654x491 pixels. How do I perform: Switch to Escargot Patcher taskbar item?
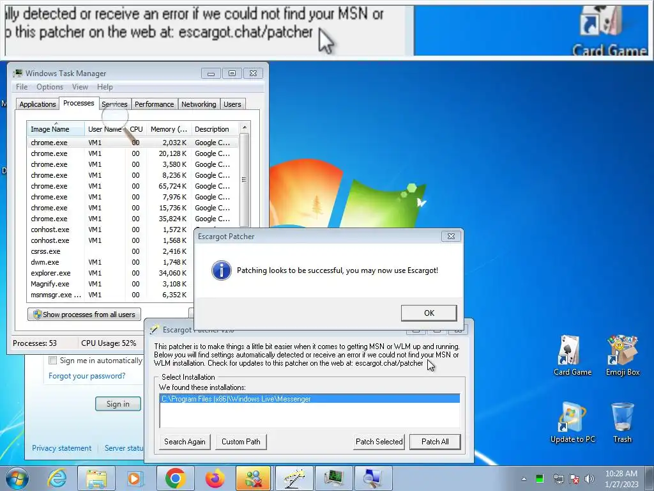(294, 478)
